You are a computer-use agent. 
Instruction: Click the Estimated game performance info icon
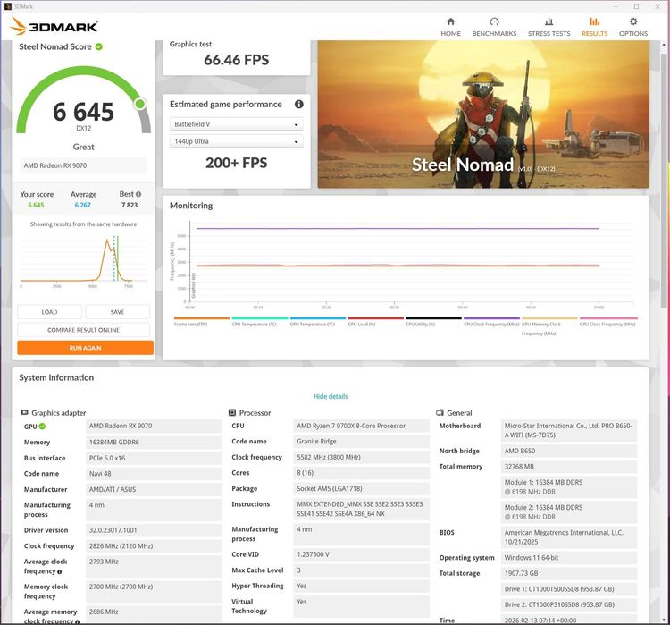pos(298,104)
